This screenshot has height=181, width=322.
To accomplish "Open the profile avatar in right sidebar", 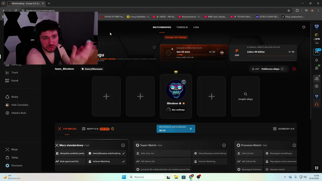I will (x=317, y=27).
